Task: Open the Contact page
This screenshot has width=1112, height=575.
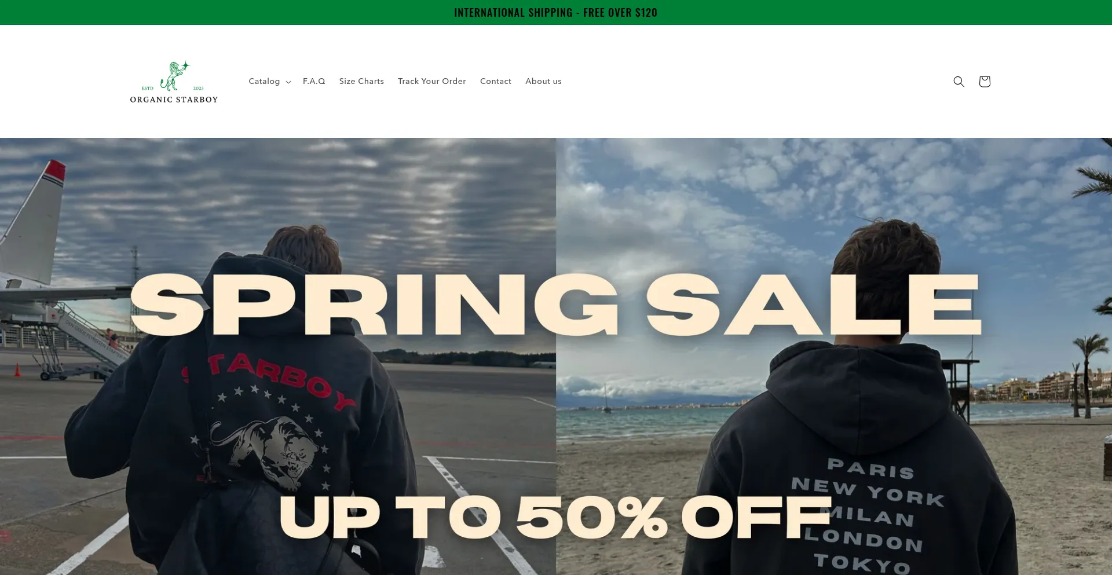Action: 495,82
